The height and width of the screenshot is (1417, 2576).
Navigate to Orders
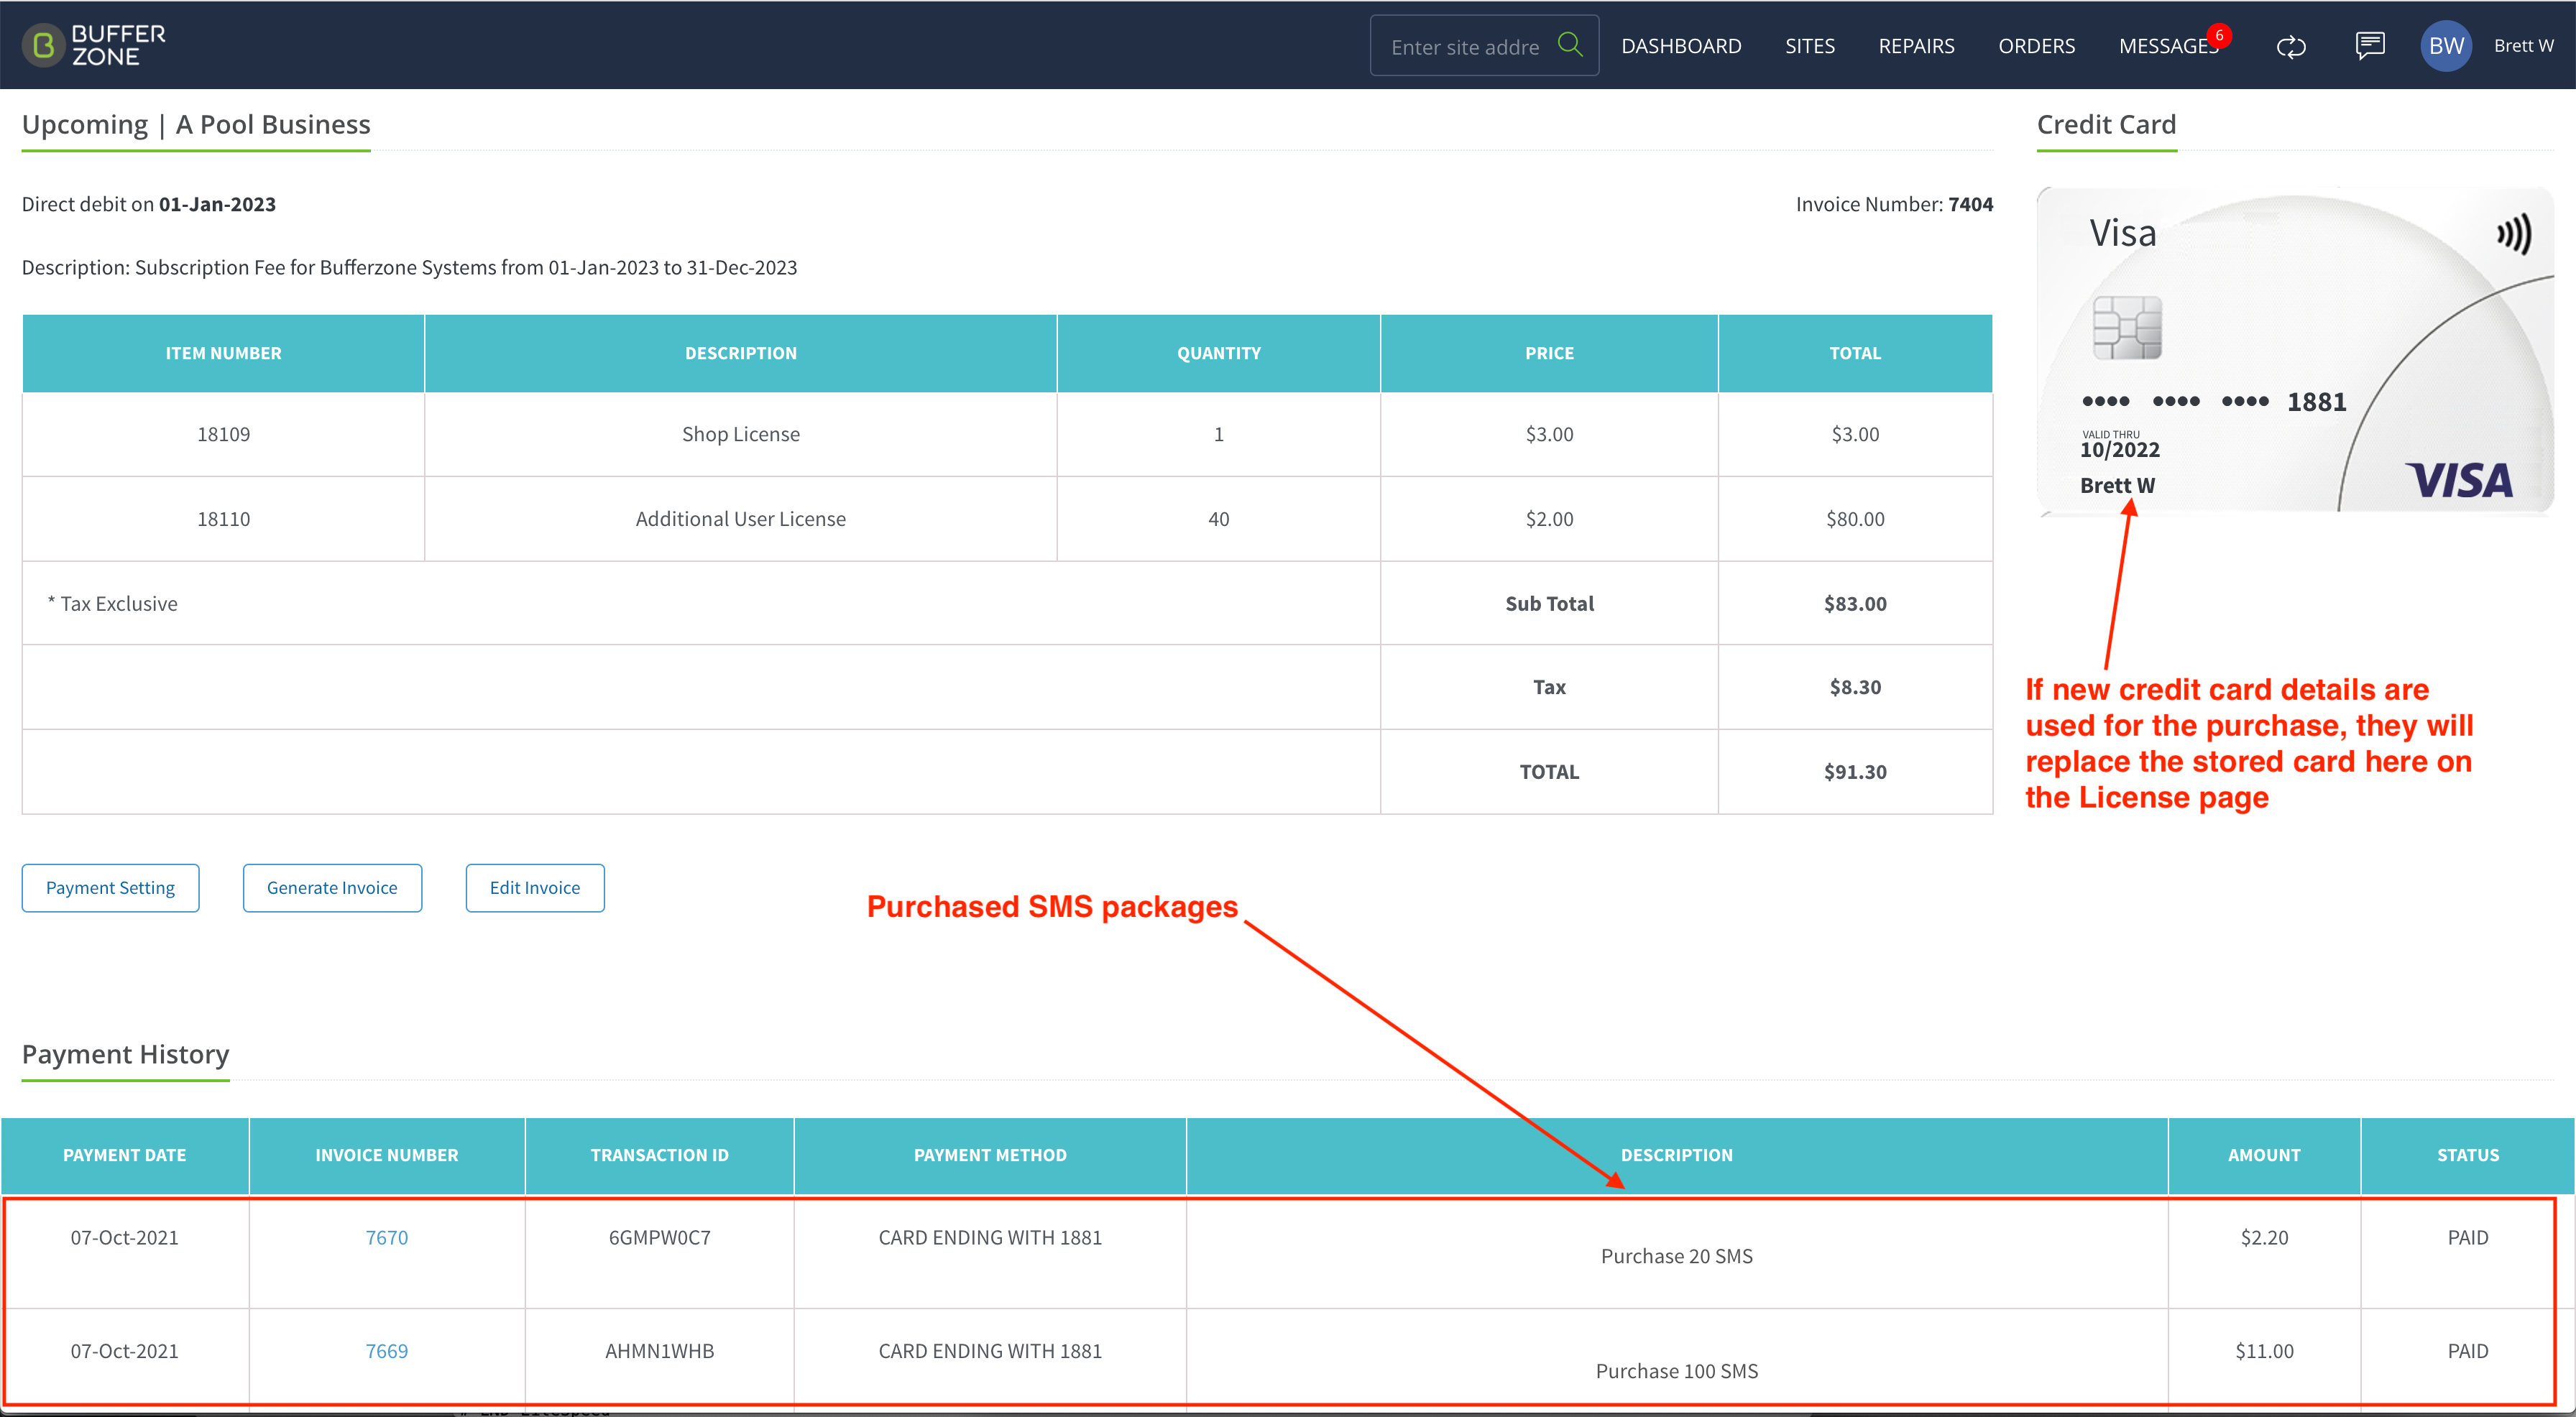[x=2036, y=46]
